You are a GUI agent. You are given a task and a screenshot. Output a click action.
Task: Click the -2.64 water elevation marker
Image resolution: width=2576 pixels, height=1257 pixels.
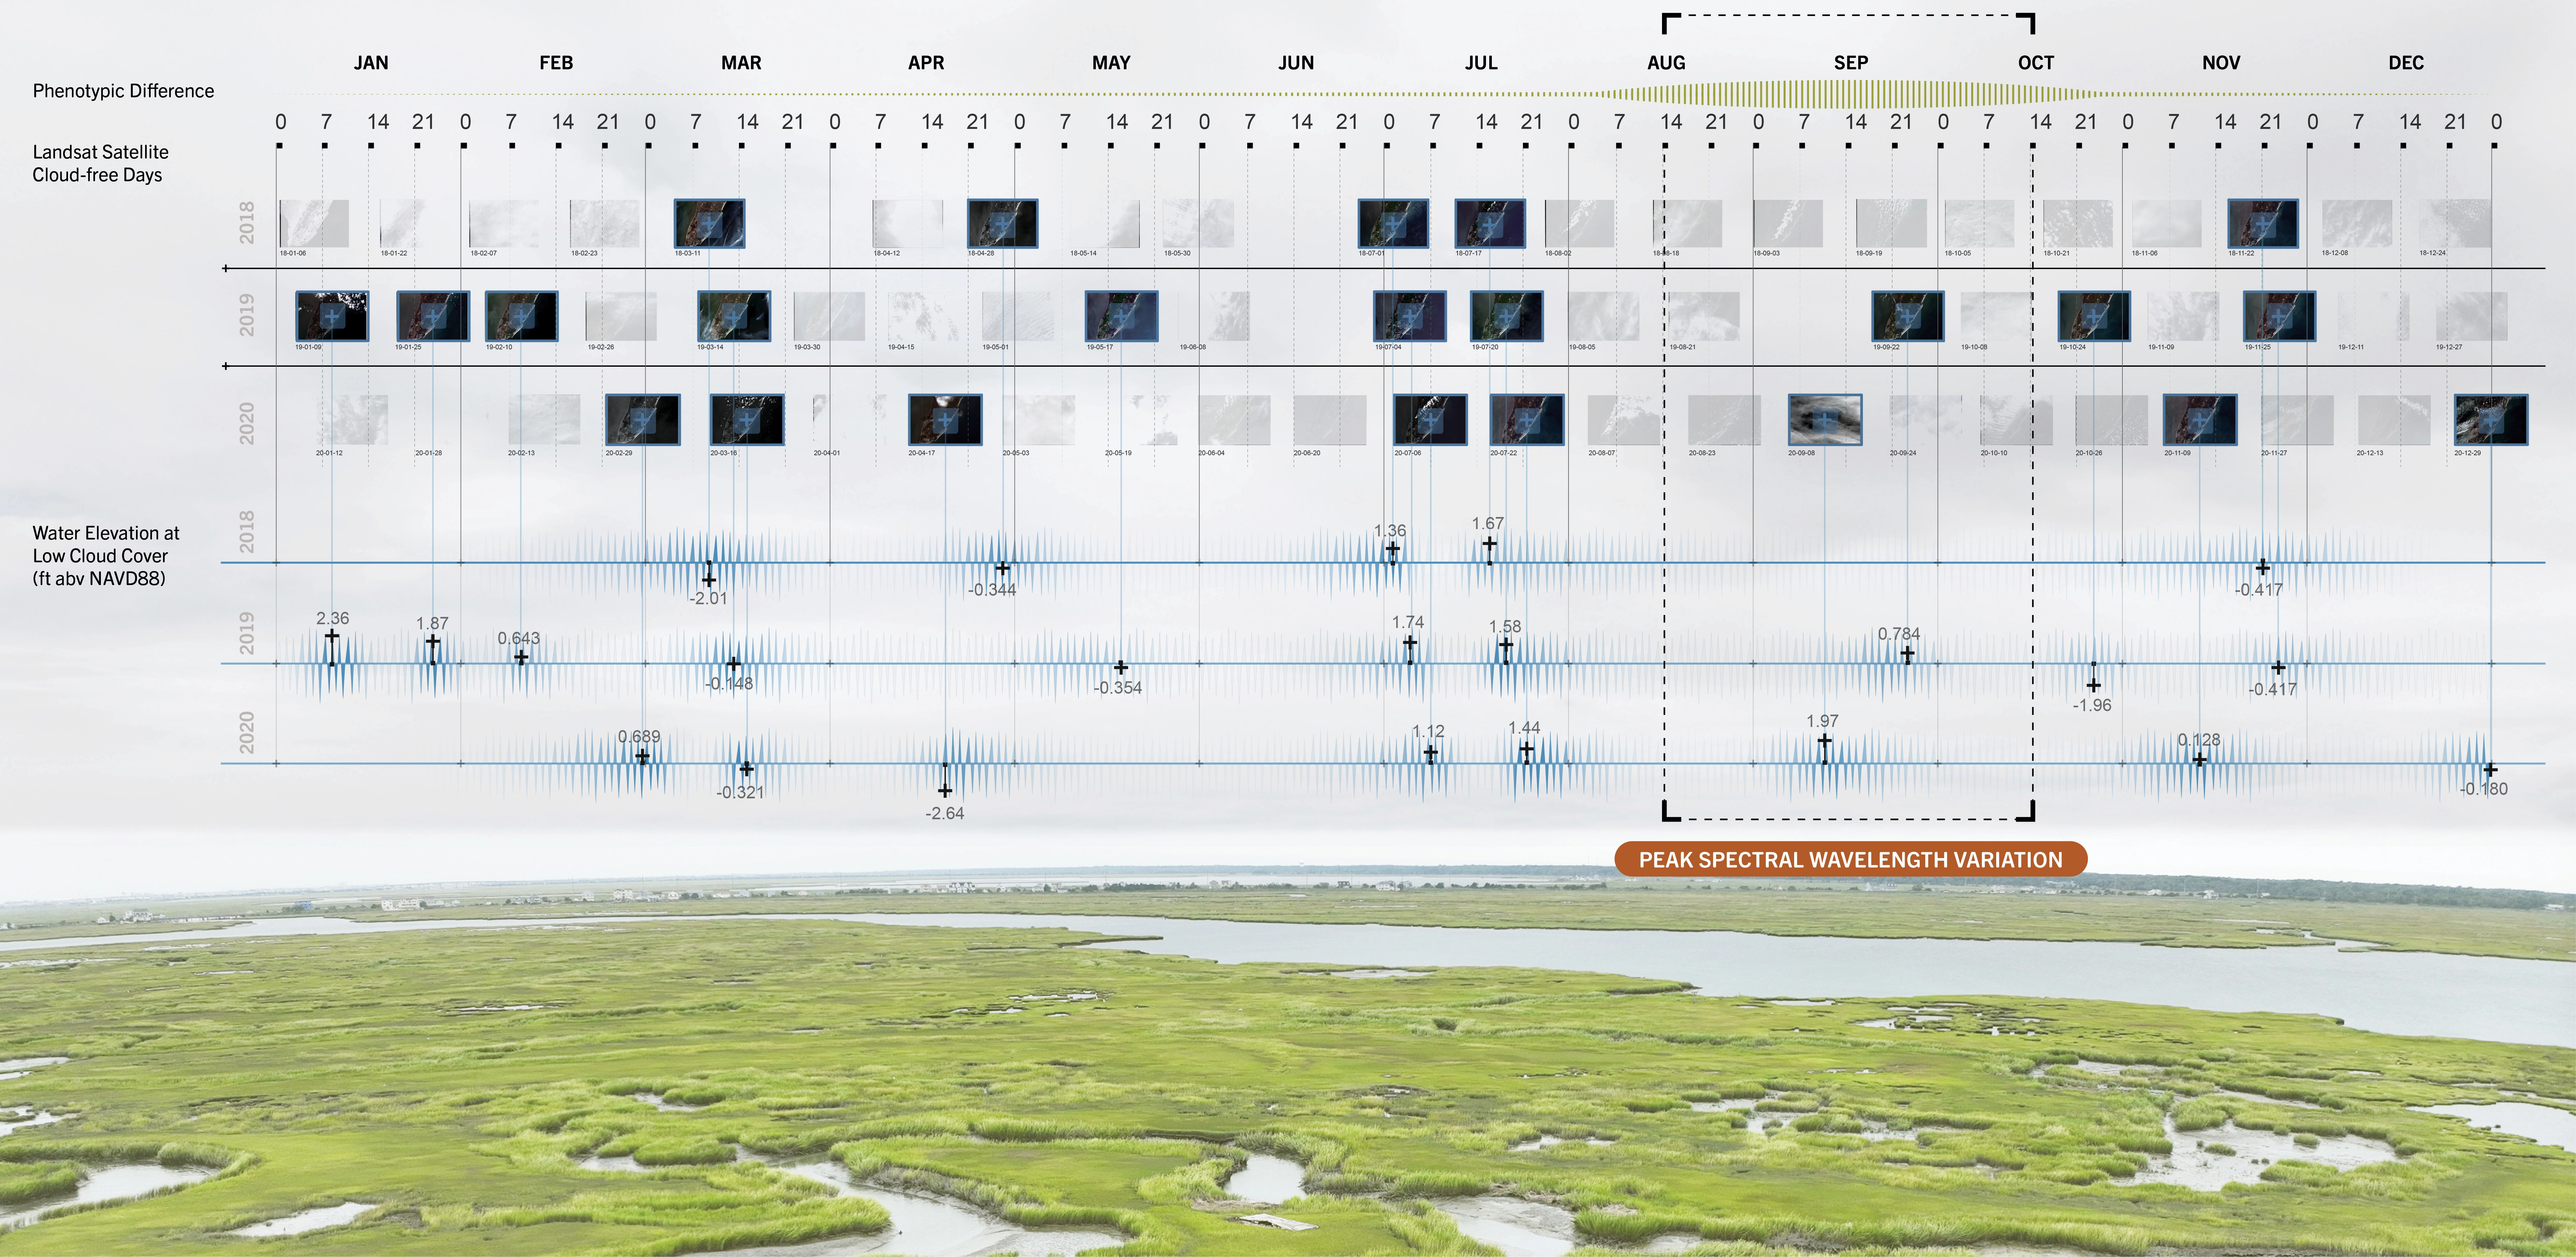coord(945,791)
